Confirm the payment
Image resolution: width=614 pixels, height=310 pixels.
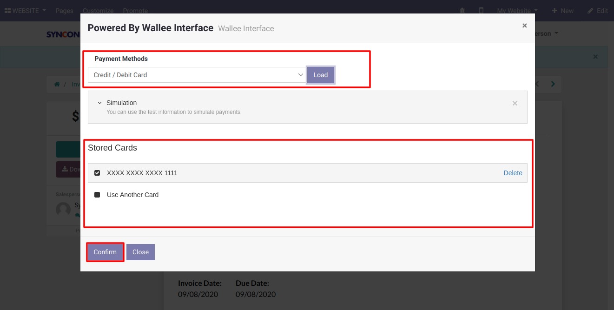tap(105, 252)
